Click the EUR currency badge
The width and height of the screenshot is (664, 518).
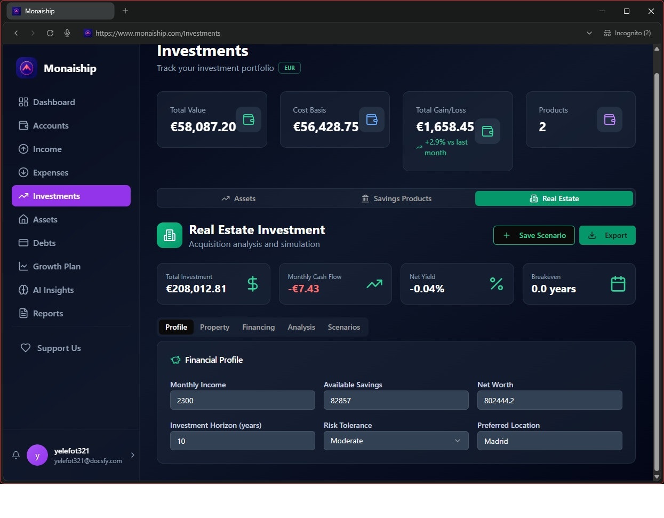tap(290, 68)
